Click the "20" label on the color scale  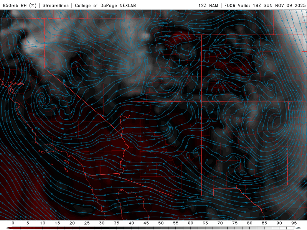pos(72,223)
